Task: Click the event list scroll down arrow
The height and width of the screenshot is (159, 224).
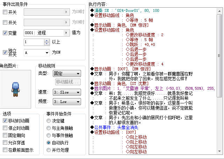Action: 219,151
